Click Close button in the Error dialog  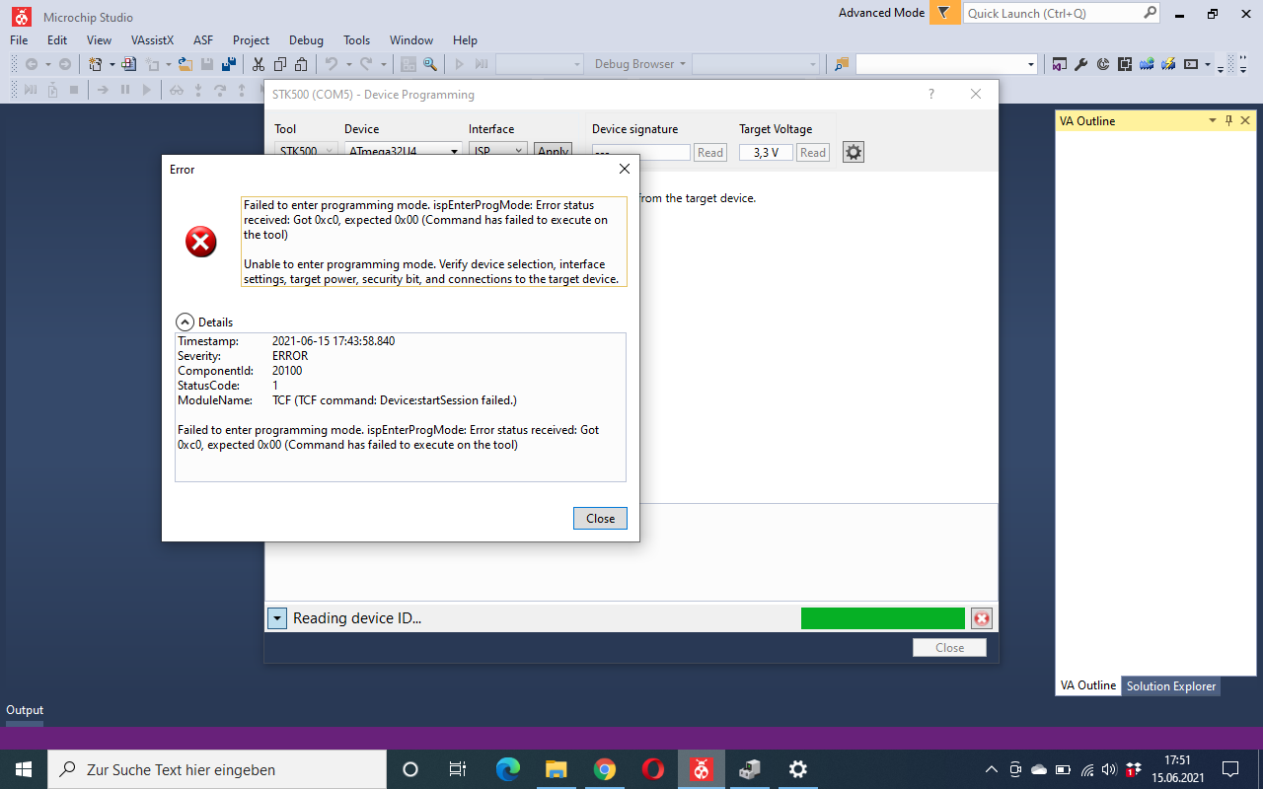[600, 518]
